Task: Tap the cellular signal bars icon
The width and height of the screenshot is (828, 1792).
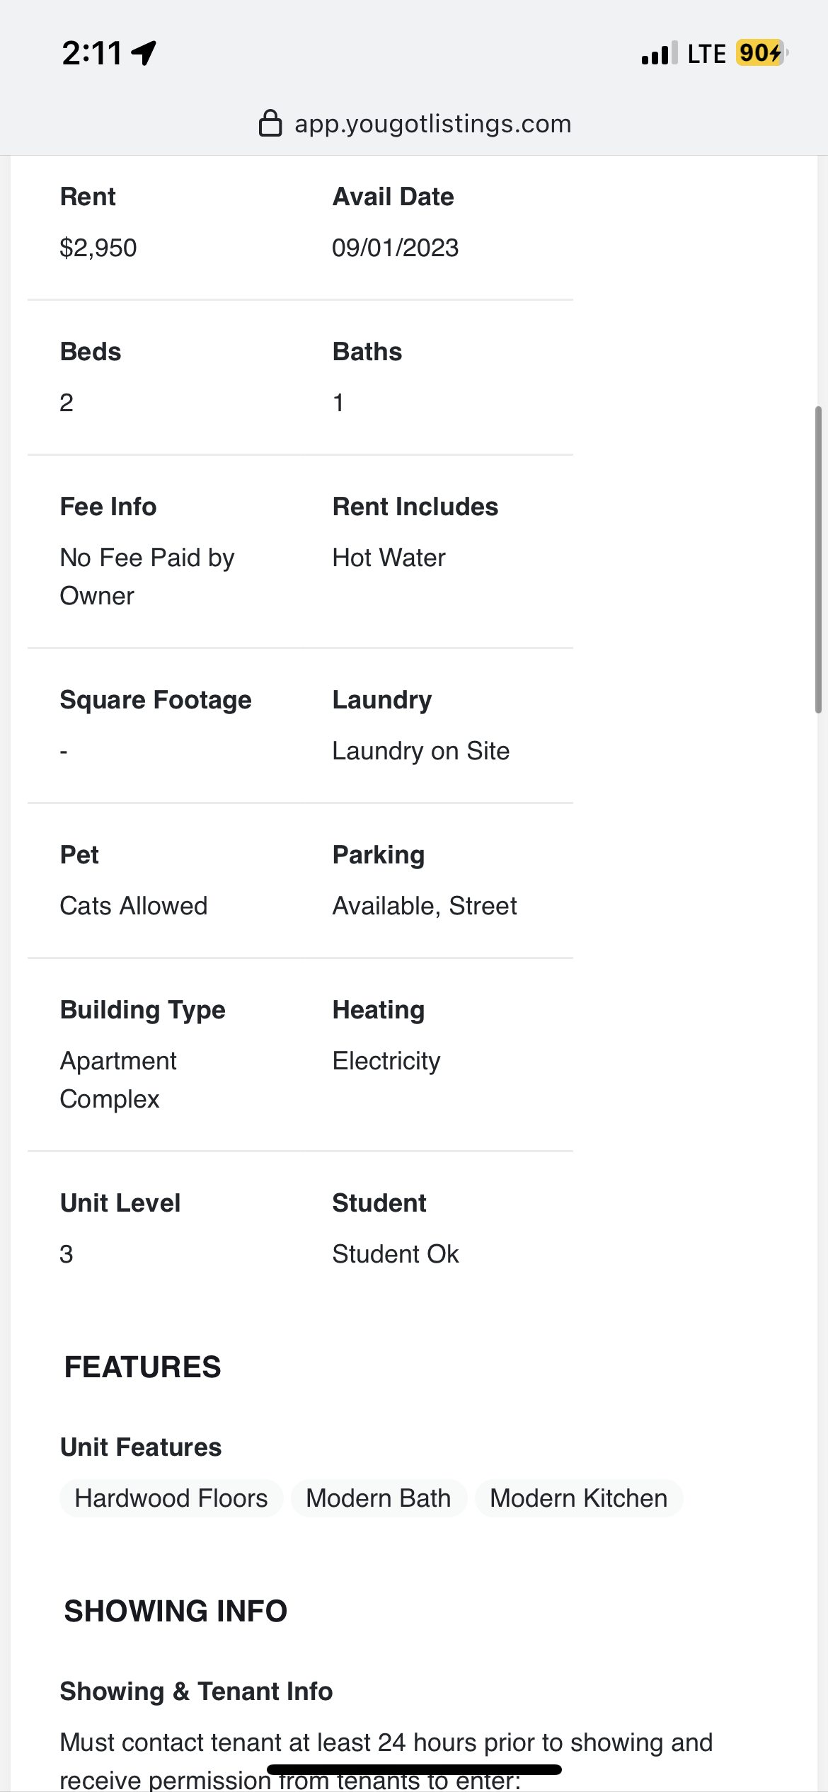Action: tap(660, 53)
